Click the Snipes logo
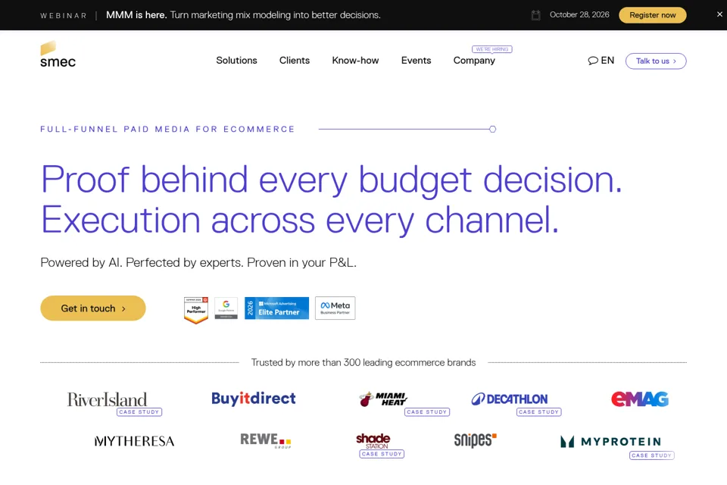The image size is (727, 485). pyautogui.click(x=476, y=440)
